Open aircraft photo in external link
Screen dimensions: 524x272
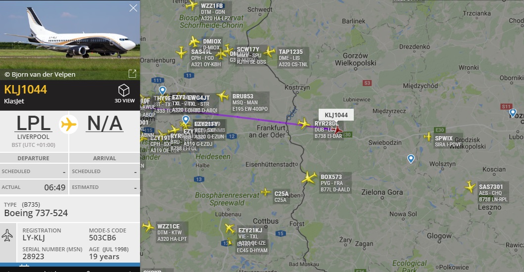pos(132,74)
